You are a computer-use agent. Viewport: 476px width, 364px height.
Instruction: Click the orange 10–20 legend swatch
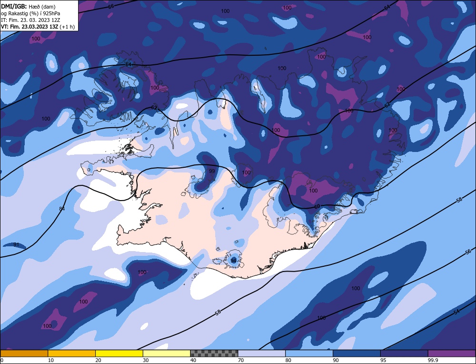[72, 354]
